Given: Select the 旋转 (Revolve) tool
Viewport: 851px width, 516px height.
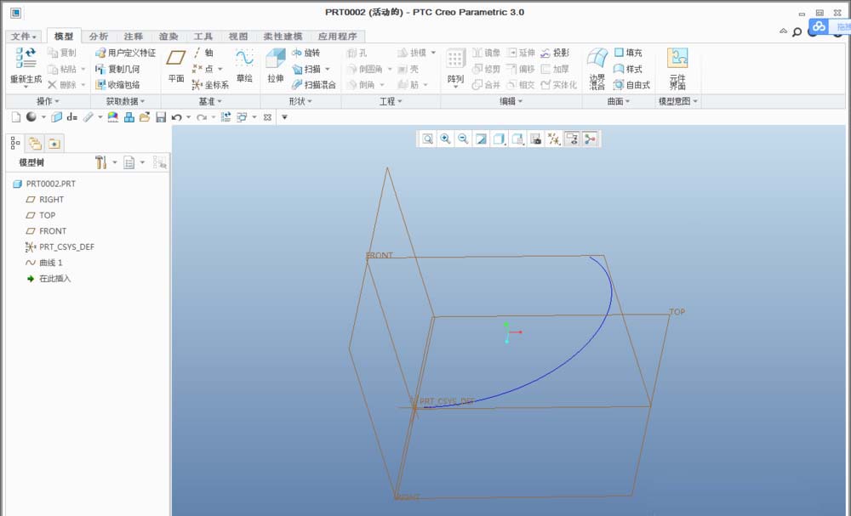Looking at the screenshot, I should [306, 53].
